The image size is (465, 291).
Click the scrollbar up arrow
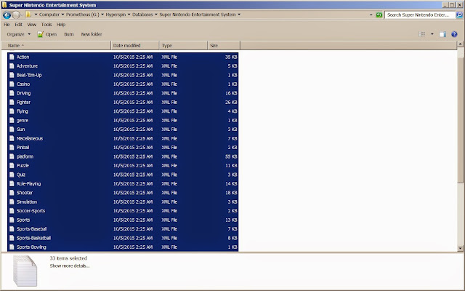(460, 44)
